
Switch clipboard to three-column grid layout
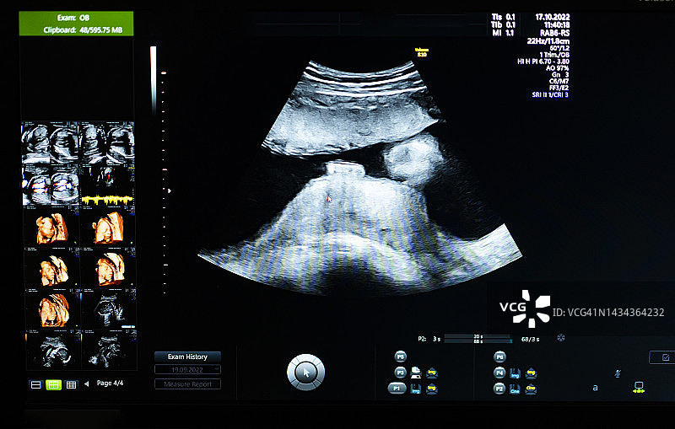pyautogui.click(x=71, y=384)
